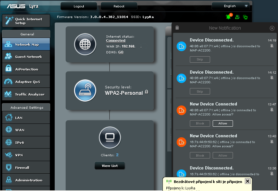
Task: Click the green network devices icon in header
Action: point(246,17)
